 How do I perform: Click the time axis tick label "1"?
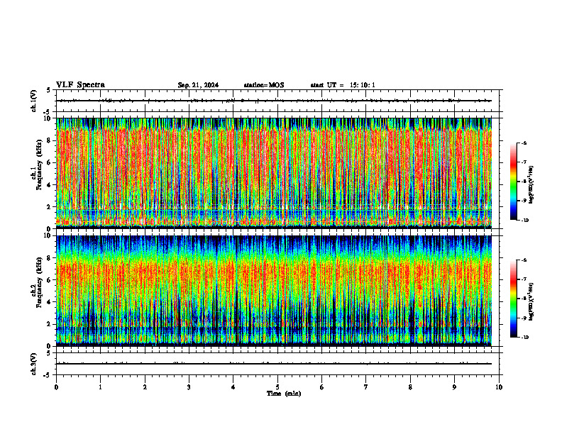(x=101, y=387)
